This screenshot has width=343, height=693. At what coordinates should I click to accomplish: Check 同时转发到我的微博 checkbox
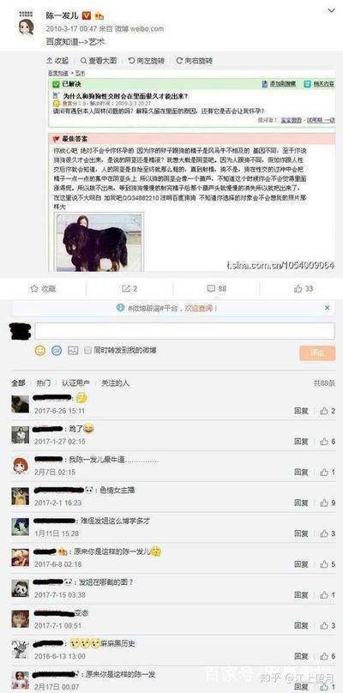(87, 351)
